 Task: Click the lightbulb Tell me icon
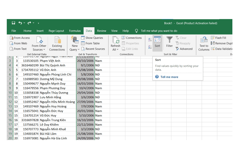(136, 31)
